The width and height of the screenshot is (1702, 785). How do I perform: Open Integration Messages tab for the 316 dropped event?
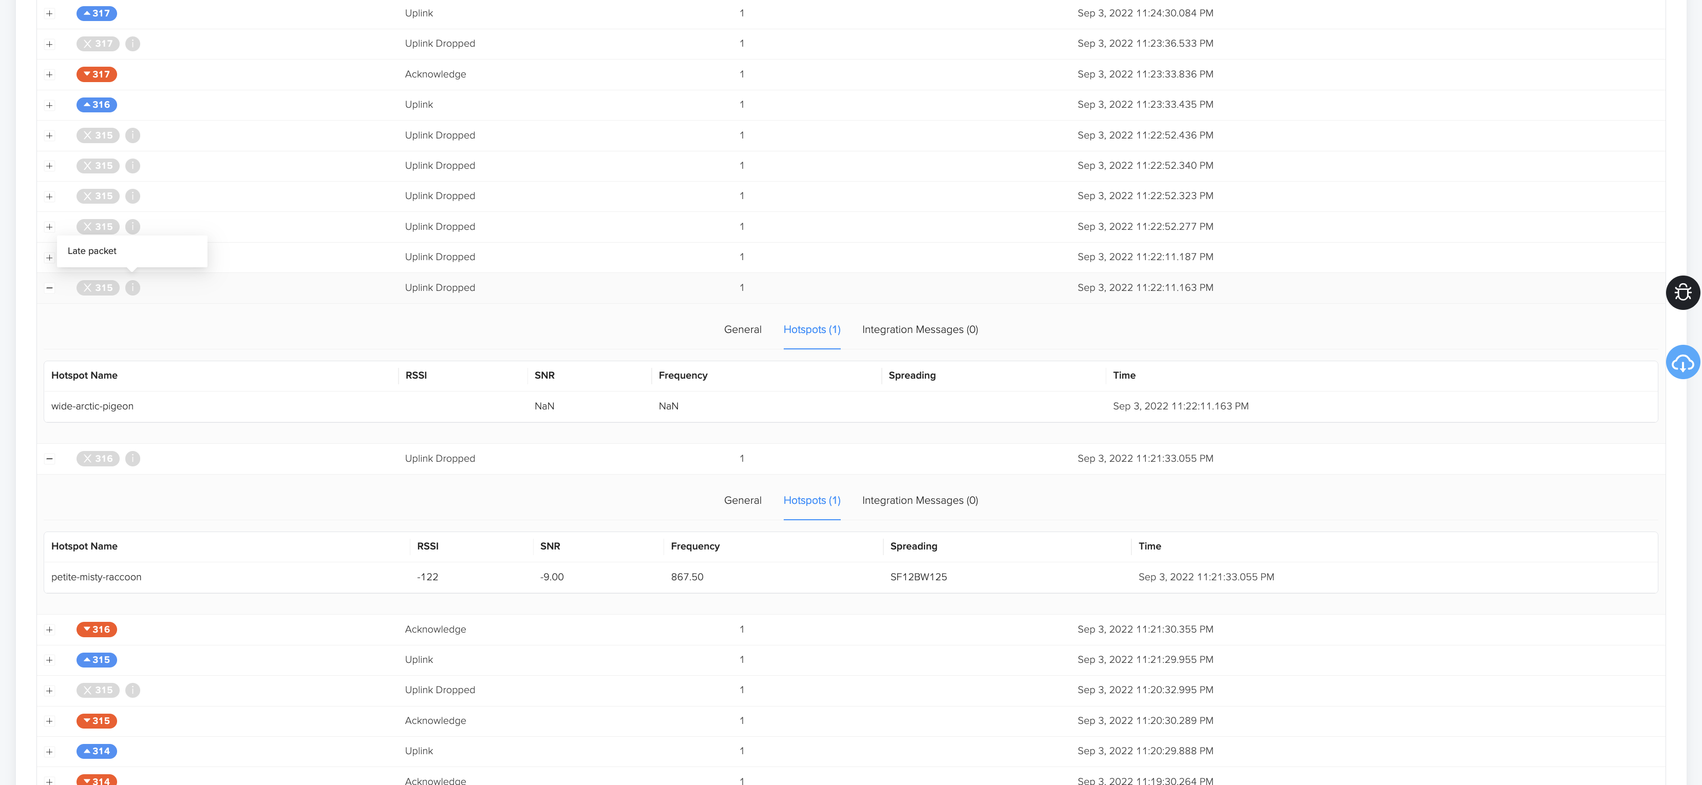point(920,500)
